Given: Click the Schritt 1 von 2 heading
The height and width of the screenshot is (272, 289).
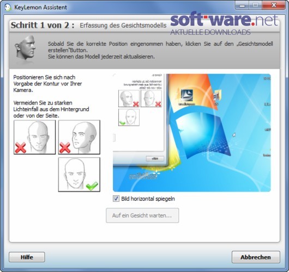Looking at the screenshot, I should pyautogui.click(x=43, y=25).
